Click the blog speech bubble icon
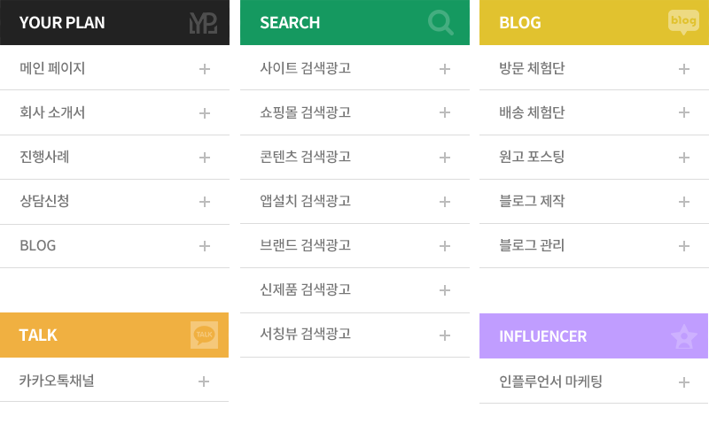This screenshot has width=709, height=447. [x=683, y=22]
